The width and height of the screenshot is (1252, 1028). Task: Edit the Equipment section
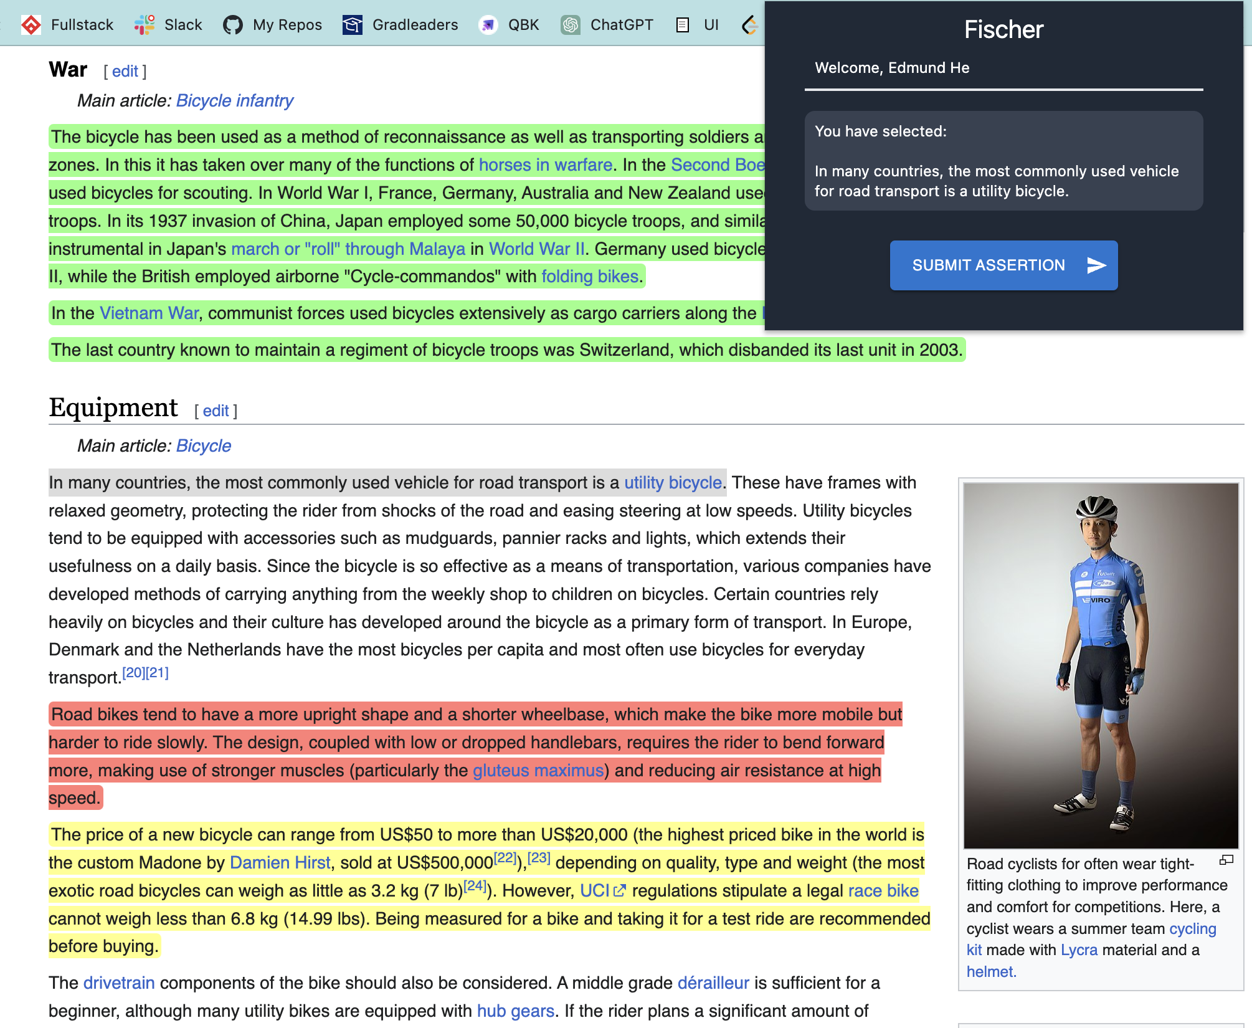216,411
